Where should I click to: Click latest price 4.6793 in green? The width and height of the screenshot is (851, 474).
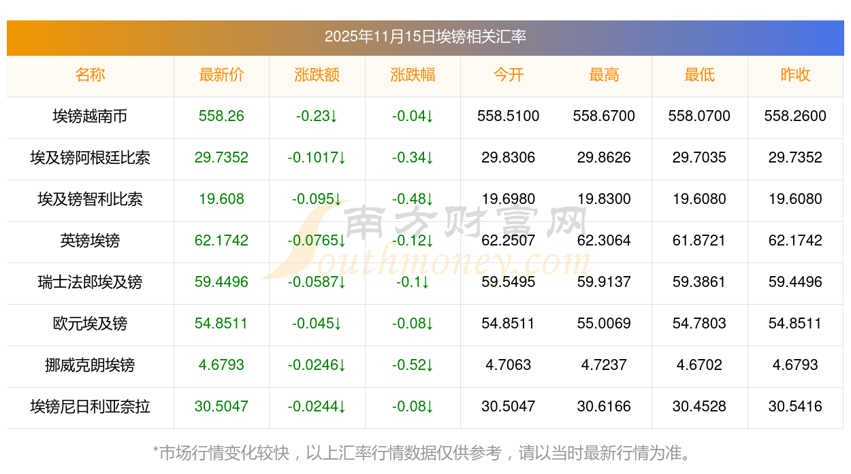coord(221,365)
